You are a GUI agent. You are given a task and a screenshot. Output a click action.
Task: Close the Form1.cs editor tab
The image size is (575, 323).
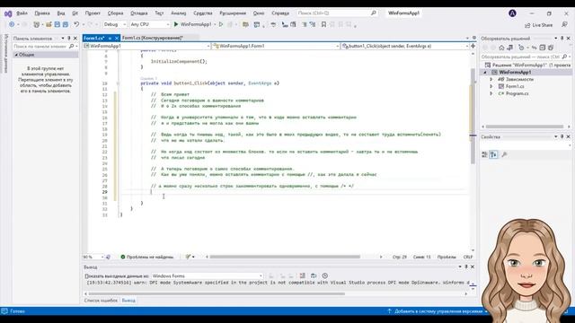click(117, 38)
